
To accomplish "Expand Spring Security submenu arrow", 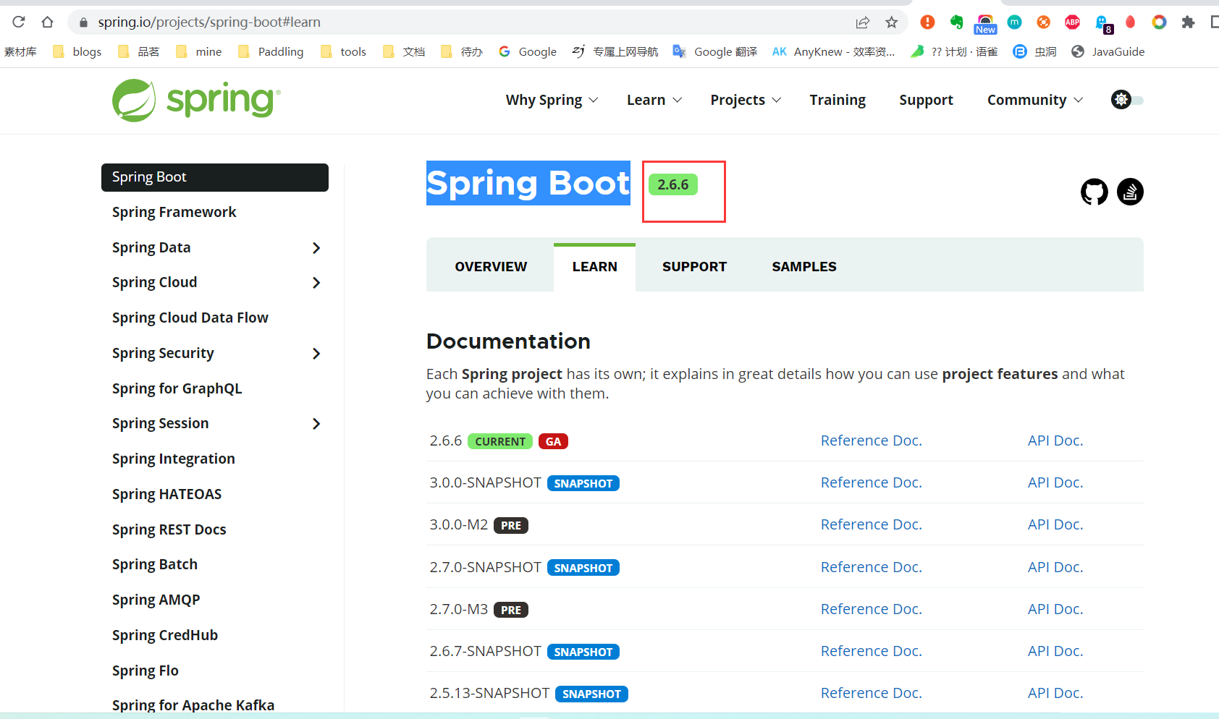I will (316, 354).
